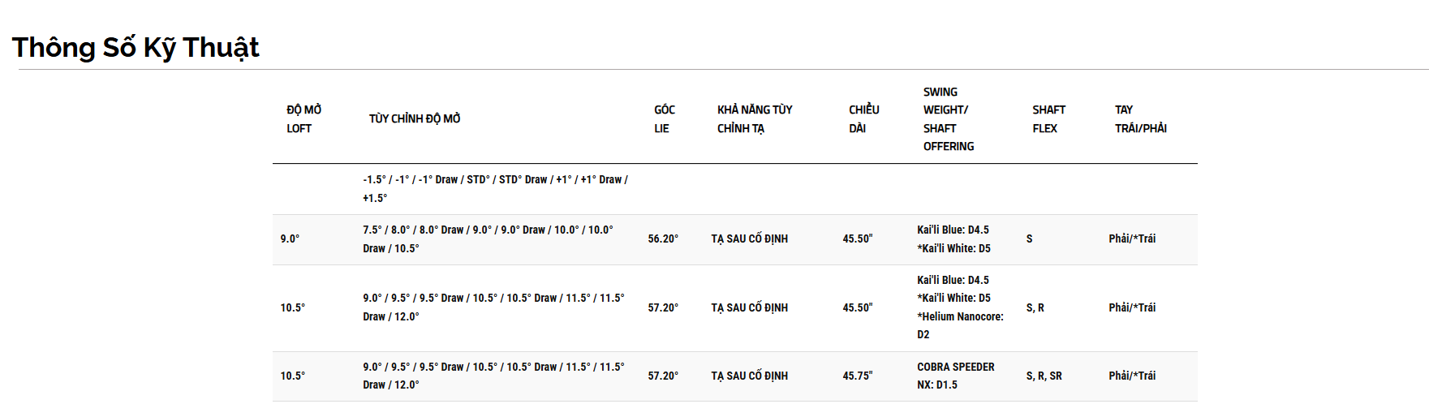Select the -1.5° / -1° adjustment row text

pos(496,188)
